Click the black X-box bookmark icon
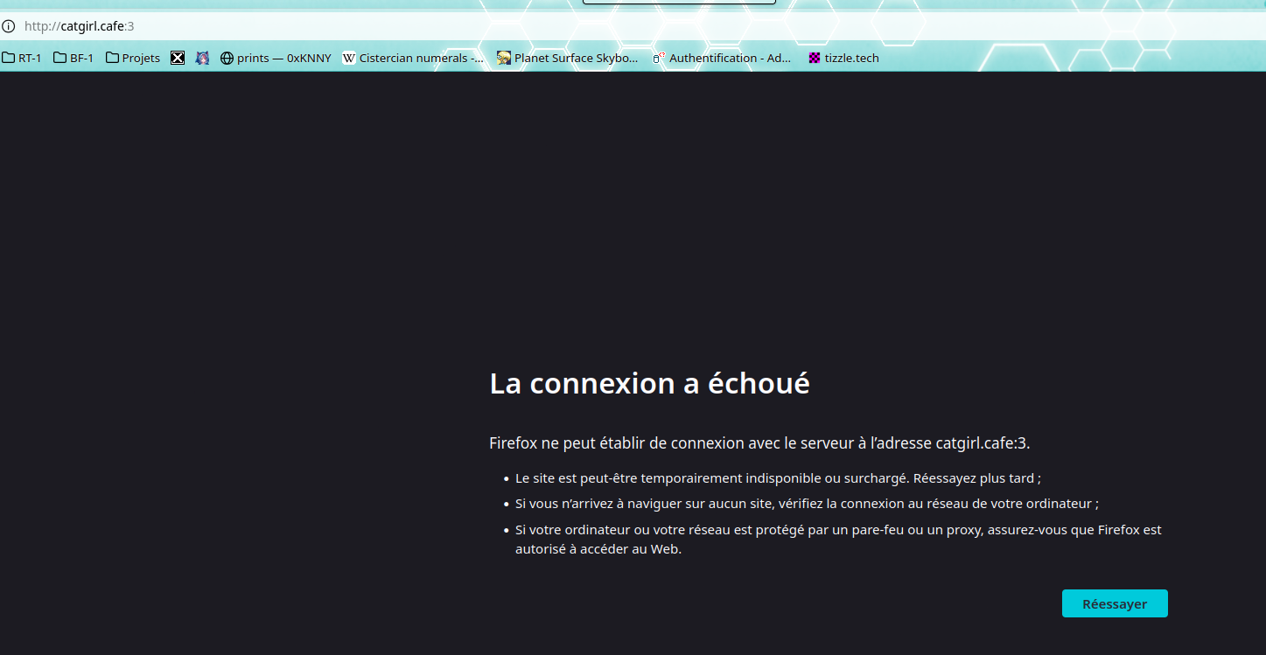The height and width of the screenshot is (655, 1266). (x=178, y=59)
